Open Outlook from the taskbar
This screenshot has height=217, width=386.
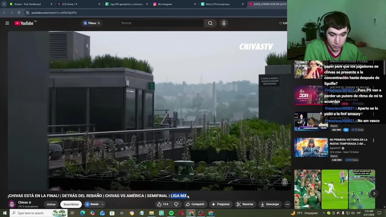(x=102, y=213)
